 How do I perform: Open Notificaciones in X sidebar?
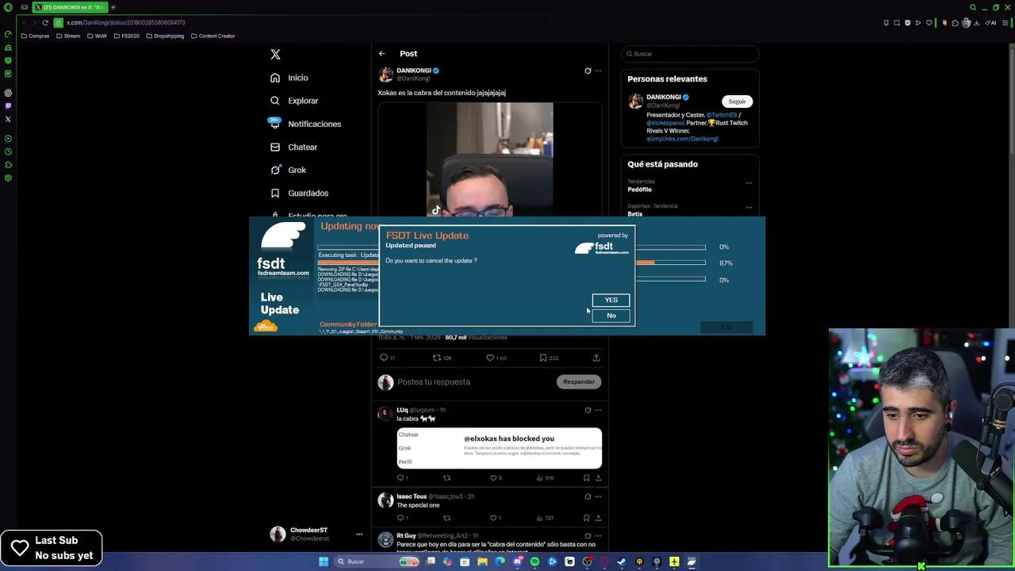pos(305,124)
